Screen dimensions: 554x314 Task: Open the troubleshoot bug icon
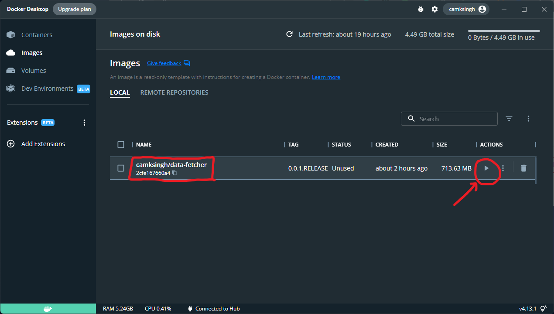421,9
